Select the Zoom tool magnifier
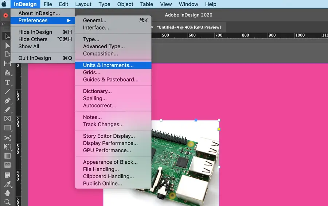The height and width of the screenshot is (206, 328). pyautogui.click(x=7, y=202)
